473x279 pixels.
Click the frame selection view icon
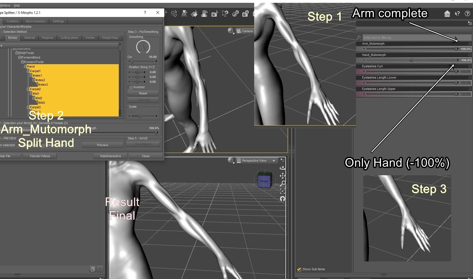[x=282, y=191]
